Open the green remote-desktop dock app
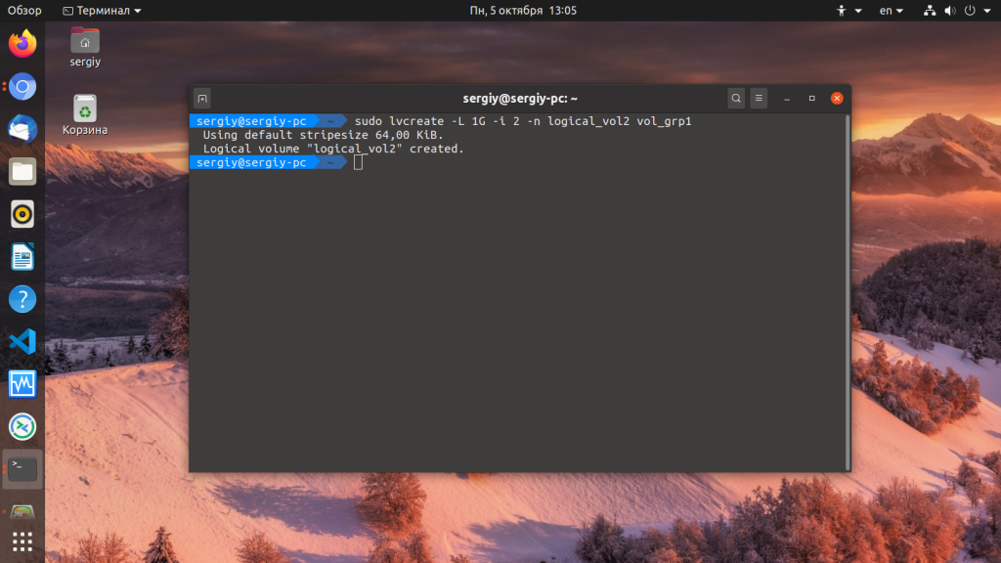Image resolution: width=1001 pixels, height=563 pixels. click(22, 427)
